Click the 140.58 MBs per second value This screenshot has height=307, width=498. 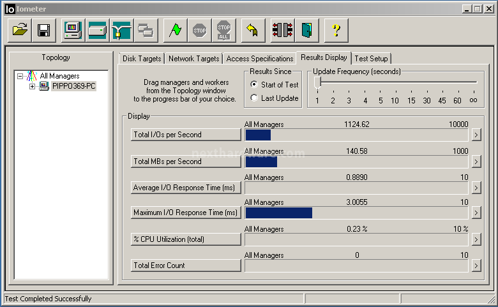click(x=357, y=151)
